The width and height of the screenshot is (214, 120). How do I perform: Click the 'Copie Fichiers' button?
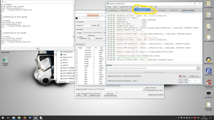click(x=78, y=95)
